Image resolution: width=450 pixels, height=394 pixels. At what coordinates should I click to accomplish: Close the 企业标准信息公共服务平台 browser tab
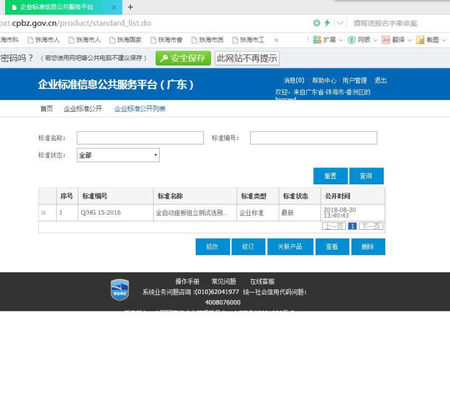(x=114, y=7)
